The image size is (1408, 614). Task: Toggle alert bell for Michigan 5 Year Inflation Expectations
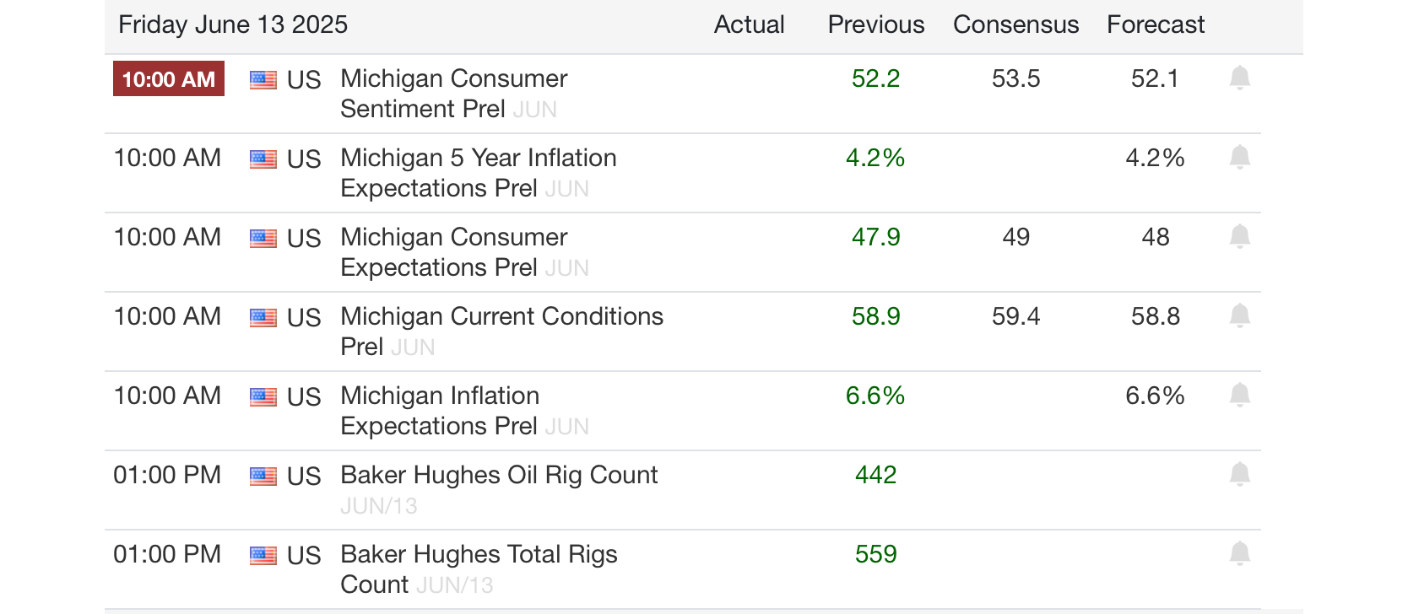coord(1239,158)
